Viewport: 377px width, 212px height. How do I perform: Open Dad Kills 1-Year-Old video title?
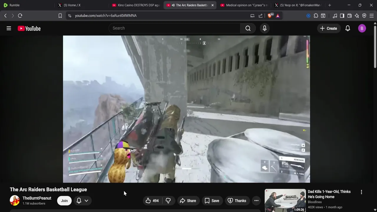click(329, 194)
